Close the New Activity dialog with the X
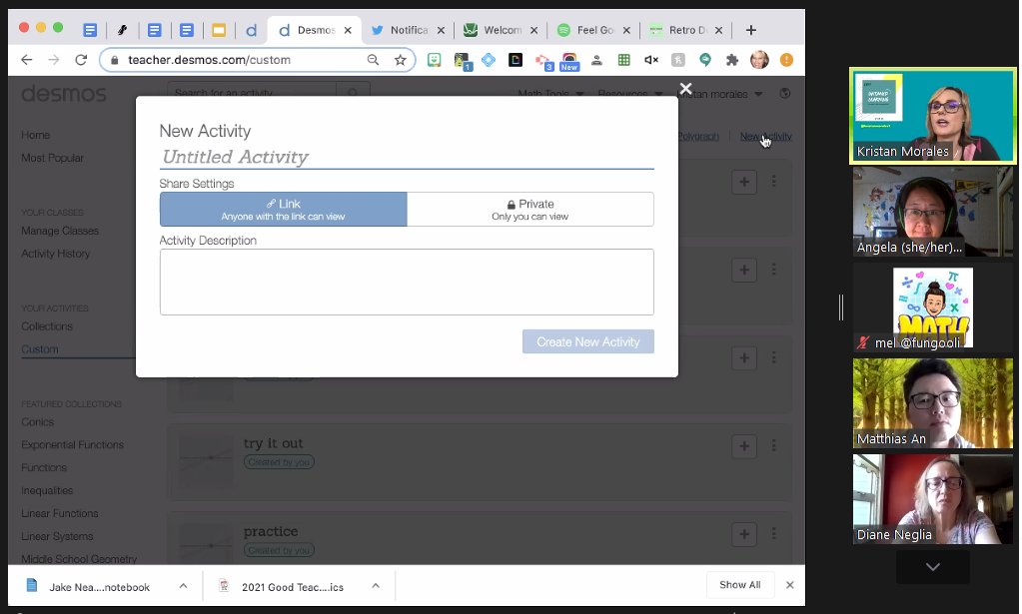The height and width of the screenshot is (614, 1022). point(685,88)
